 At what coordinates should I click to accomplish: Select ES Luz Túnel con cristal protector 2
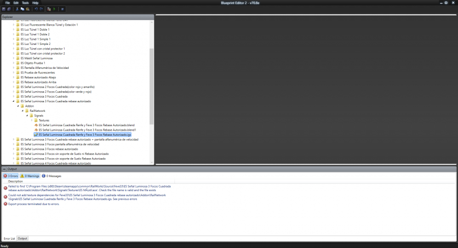[43, 54]
